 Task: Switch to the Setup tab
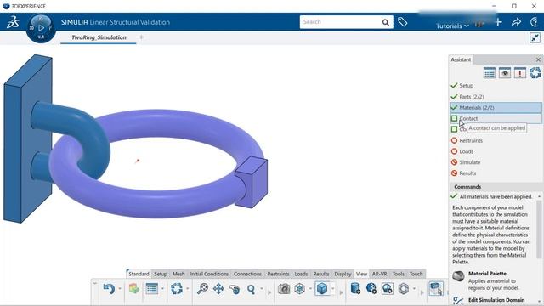[161, 274]
